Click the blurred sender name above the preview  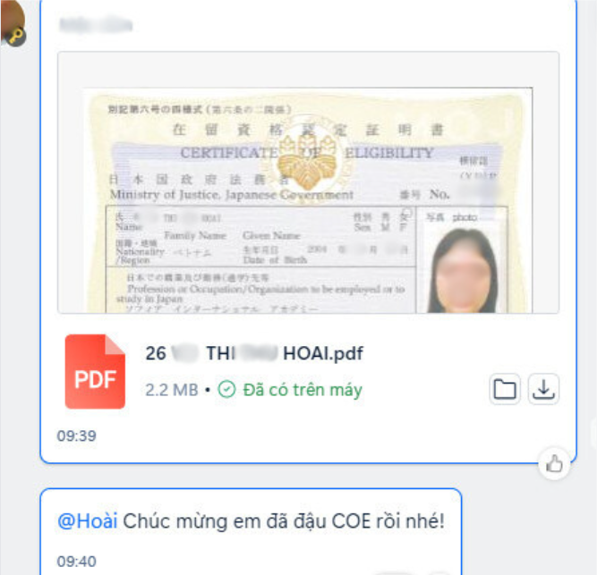[96, 25]
